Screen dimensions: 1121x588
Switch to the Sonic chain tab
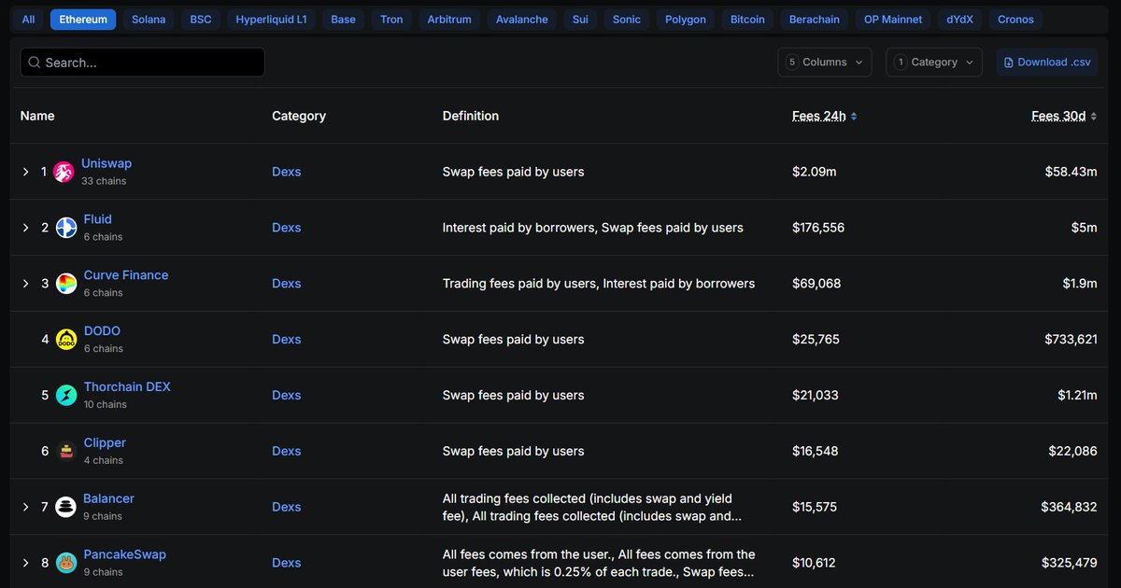click(x=627, y=20)
